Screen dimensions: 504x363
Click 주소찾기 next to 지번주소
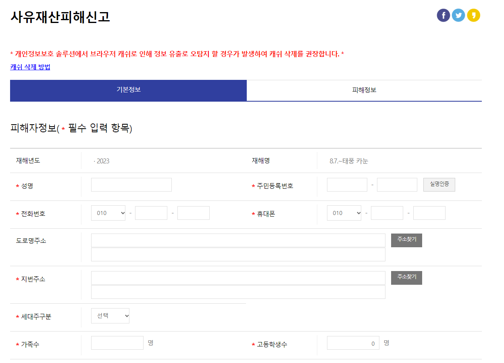(x=406, y=277)
